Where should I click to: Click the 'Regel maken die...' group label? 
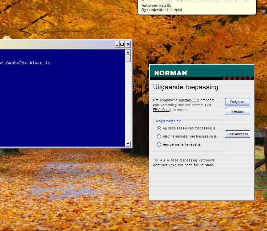click(170, 121)
